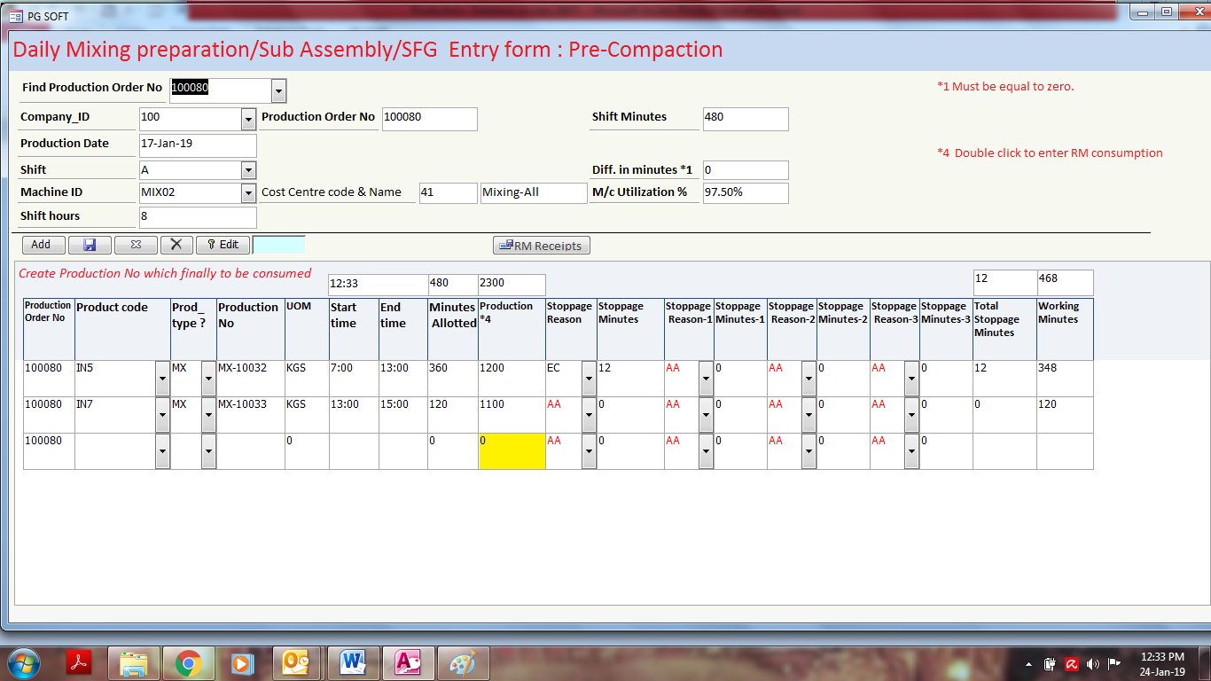Click the Cost Centre code field 41

(x=448, y=193)
